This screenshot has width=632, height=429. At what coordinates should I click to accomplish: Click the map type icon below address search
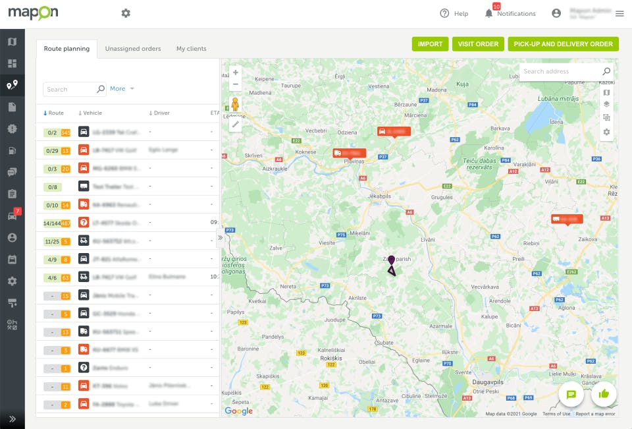[606, 92]
